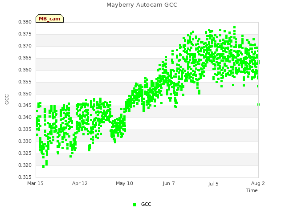Click the Apr 12 x-axis label
This screenshot has height=213, width=285.
[x=80, y=183]
